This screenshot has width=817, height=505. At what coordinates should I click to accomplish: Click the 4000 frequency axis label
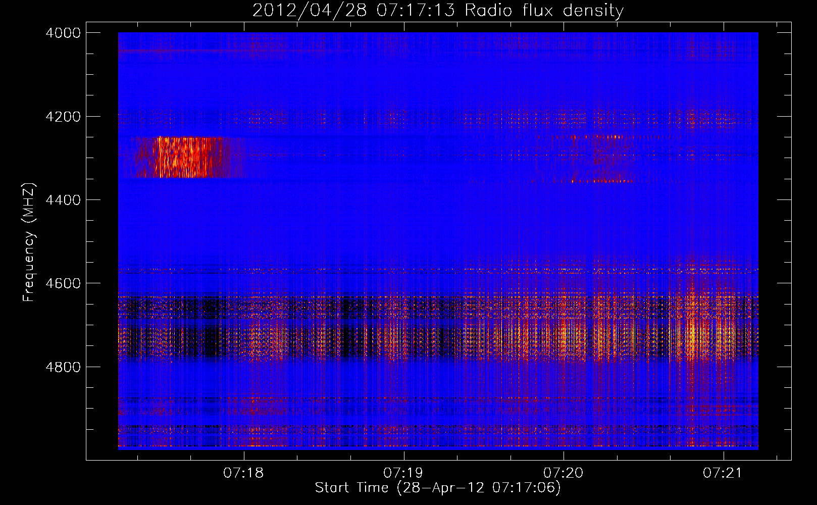[63, 33]
